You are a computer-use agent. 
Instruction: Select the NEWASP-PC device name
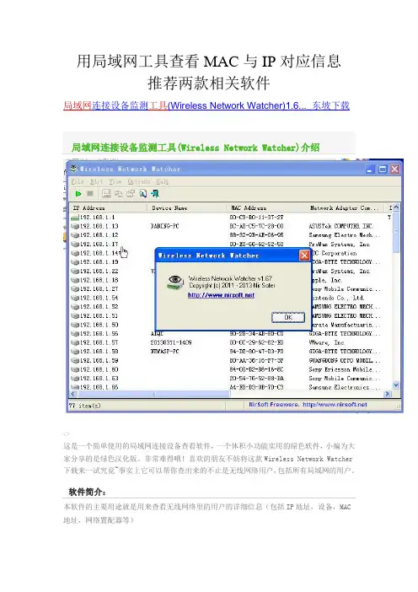point(164,352)
